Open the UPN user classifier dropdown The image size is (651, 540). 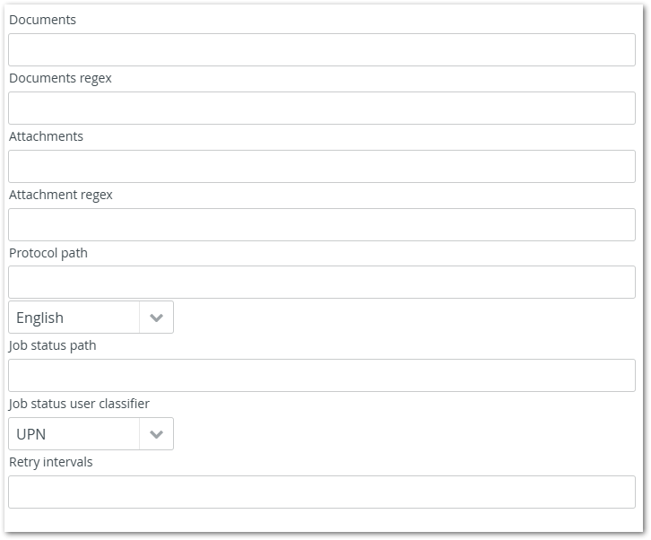click(75, 434)
